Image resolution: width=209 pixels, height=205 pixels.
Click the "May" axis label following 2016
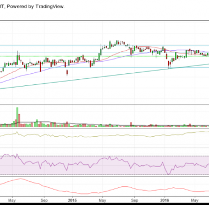tap(195, 200)
